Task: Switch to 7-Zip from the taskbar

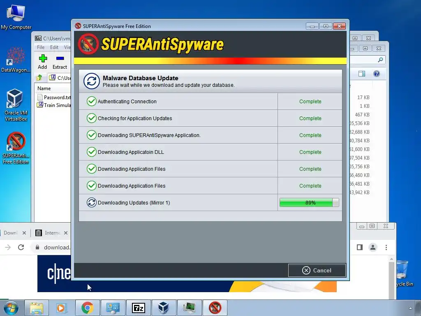Action: 138,308
